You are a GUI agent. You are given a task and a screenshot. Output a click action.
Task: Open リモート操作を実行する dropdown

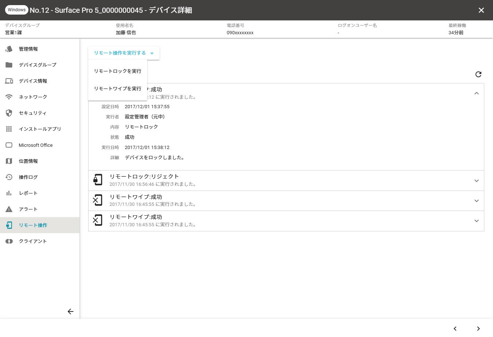(x=124, y=53)
